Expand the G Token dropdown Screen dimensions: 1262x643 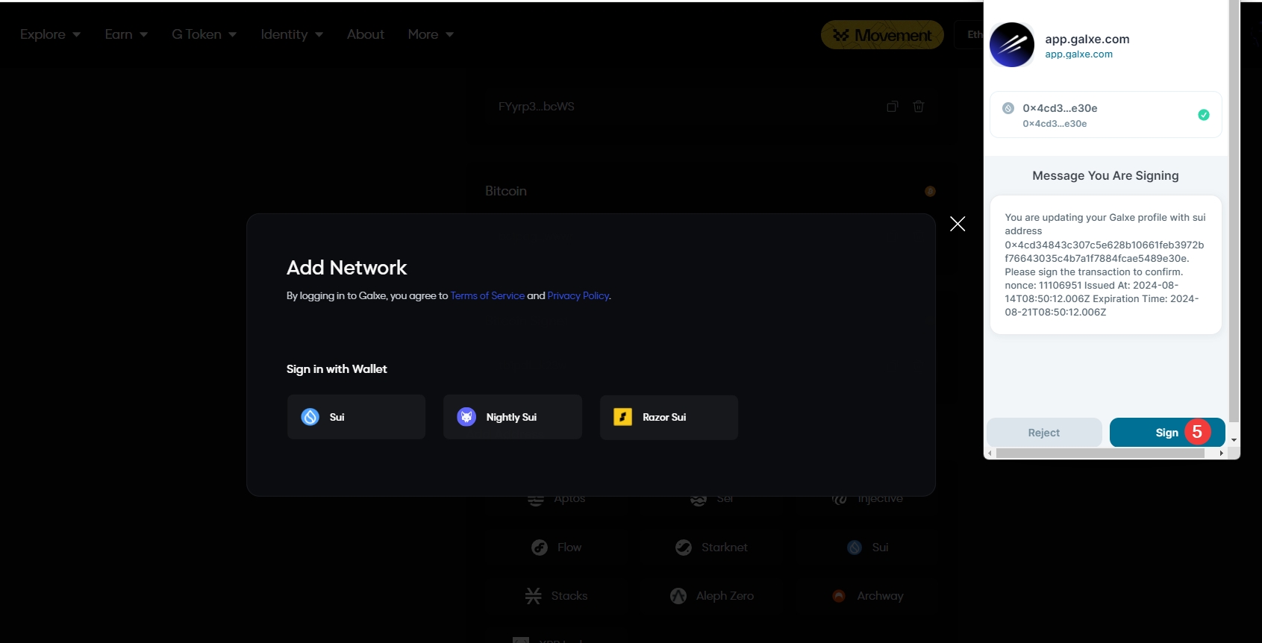(204, 34)
